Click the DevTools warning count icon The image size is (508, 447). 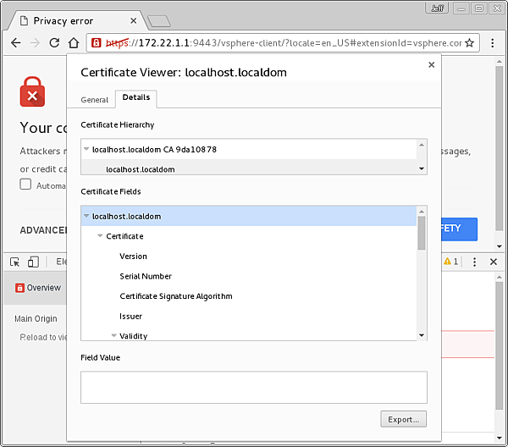[451, 262]
